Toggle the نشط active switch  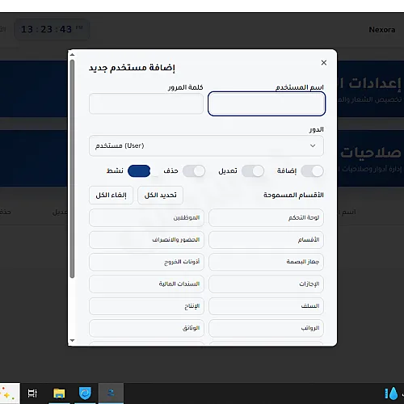tap(139, 171)
